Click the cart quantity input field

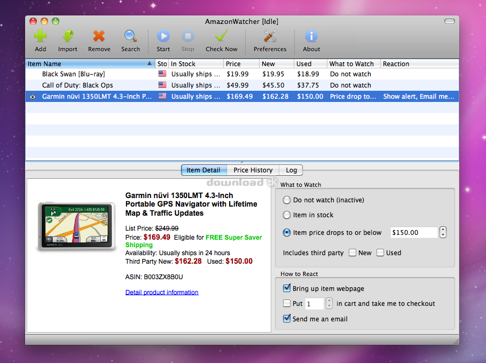[x=314, y=304]
